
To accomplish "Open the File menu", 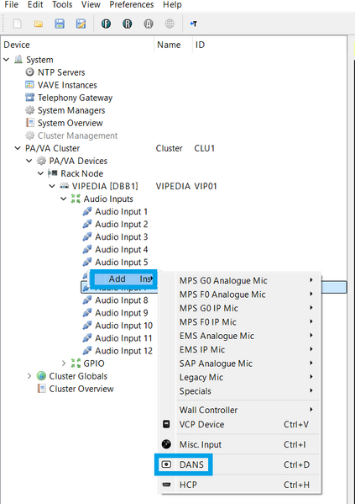I will 12,4.
